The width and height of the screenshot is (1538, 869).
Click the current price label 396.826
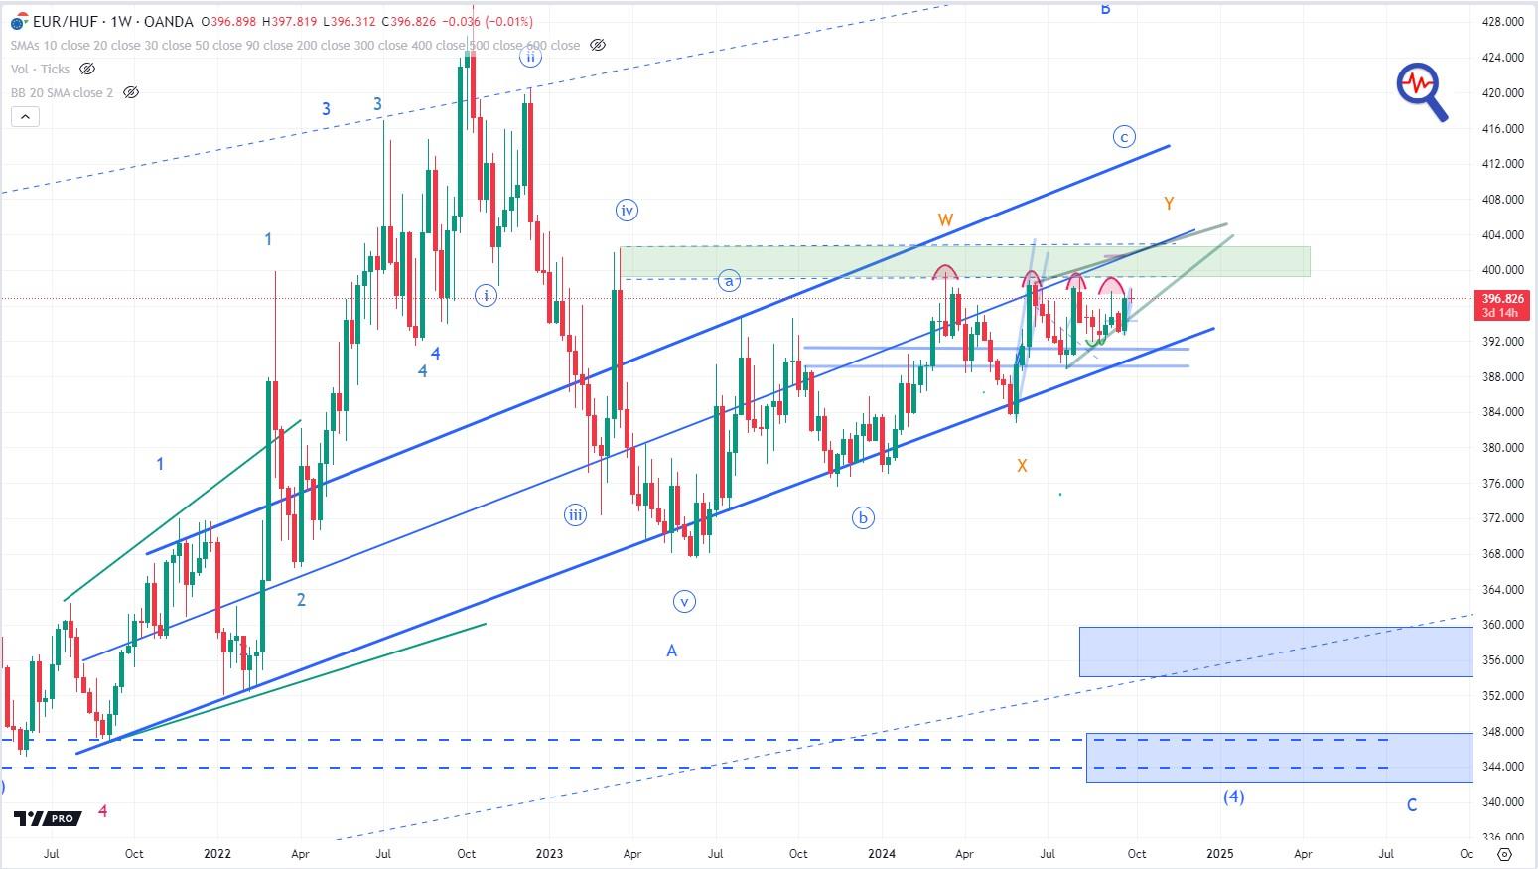(x=1502, y=298)
